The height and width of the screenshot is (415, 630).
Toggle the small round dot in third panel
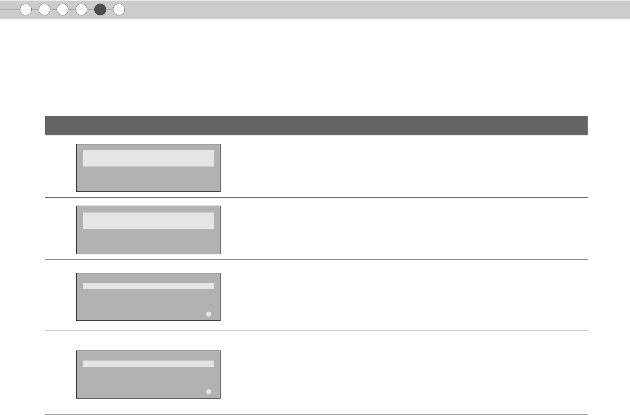tap(208, 314)
